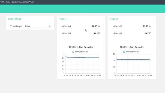The width and height of the screenshot is (165, 93).
Task: Click the Node 1 panel title
Action: (63, 19)
